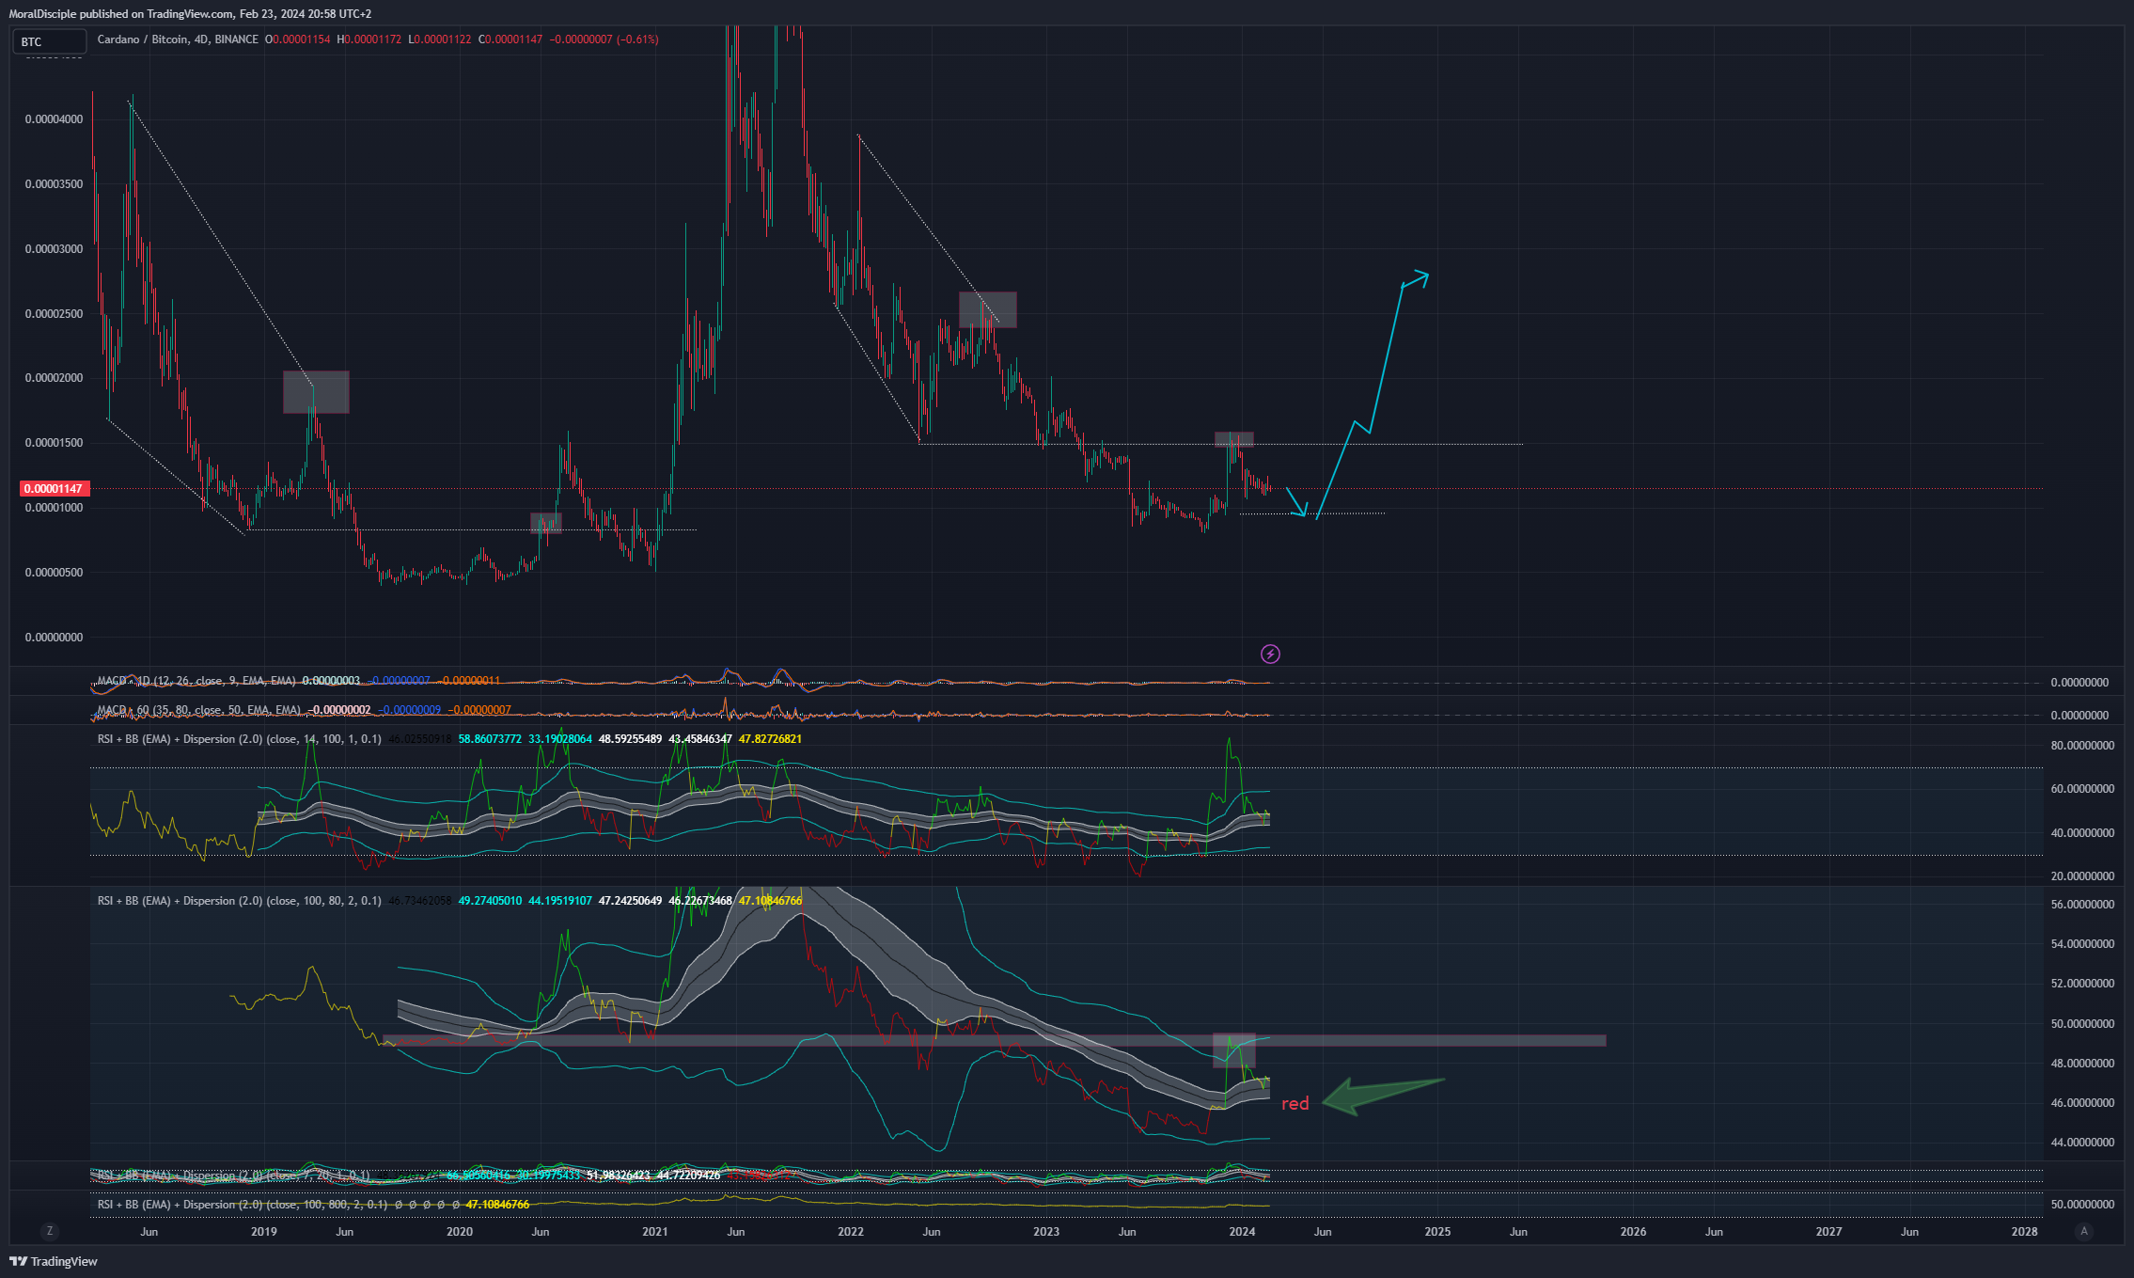Click the 0.00002000 price axis label

coord(55,378)
